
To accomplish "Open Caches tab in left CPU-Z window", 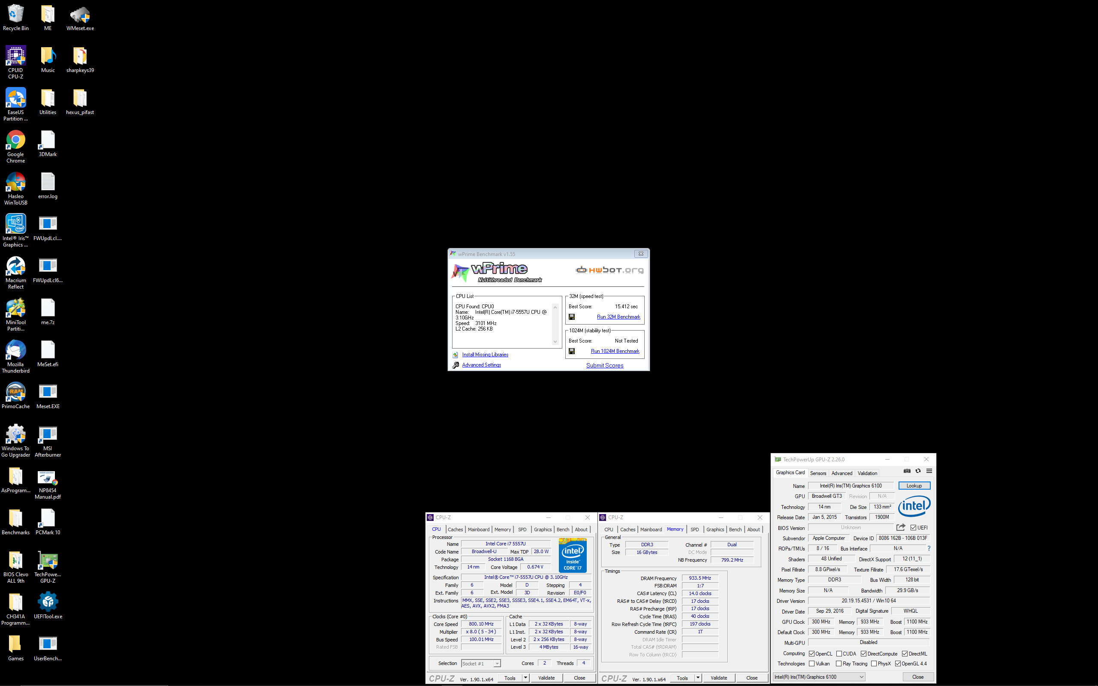I will point(455,530).
